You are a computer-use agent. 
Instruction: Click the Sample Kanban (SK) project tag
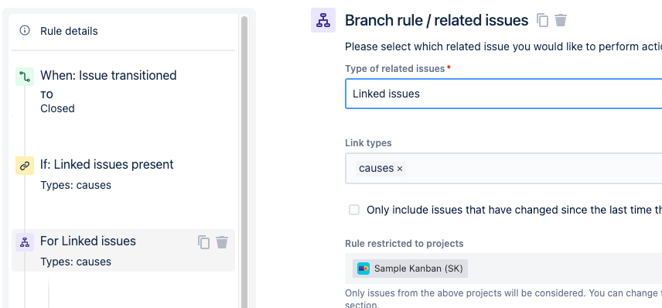click(x=411, y=269)
